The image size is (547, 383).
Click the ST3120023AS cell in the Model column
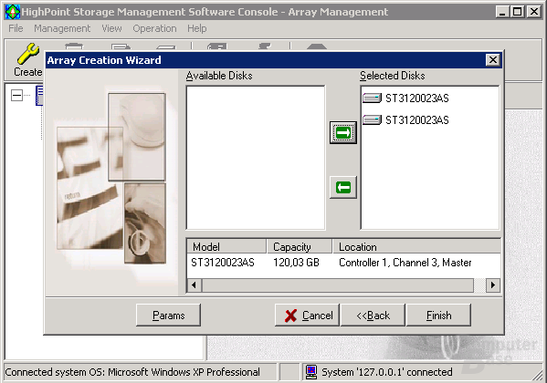[223, 263]
